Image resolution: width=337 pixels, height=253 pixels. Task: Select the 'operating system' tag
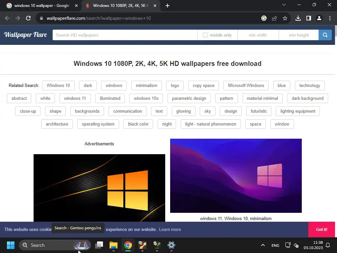click(x=98, y=124)
